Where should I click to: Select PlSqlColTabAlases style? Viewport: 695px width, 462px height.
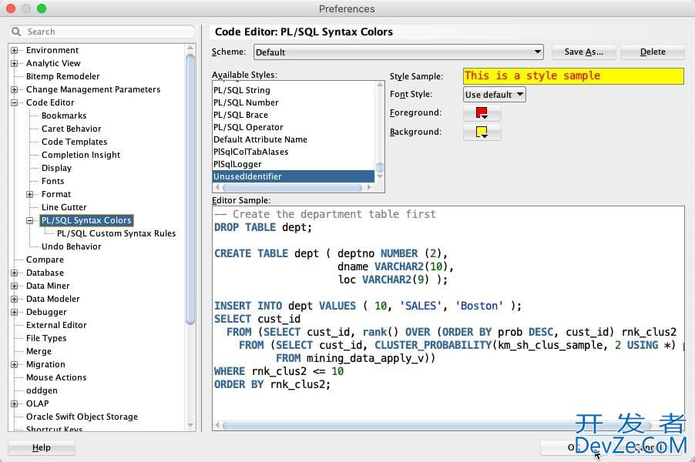pos(294,152)
